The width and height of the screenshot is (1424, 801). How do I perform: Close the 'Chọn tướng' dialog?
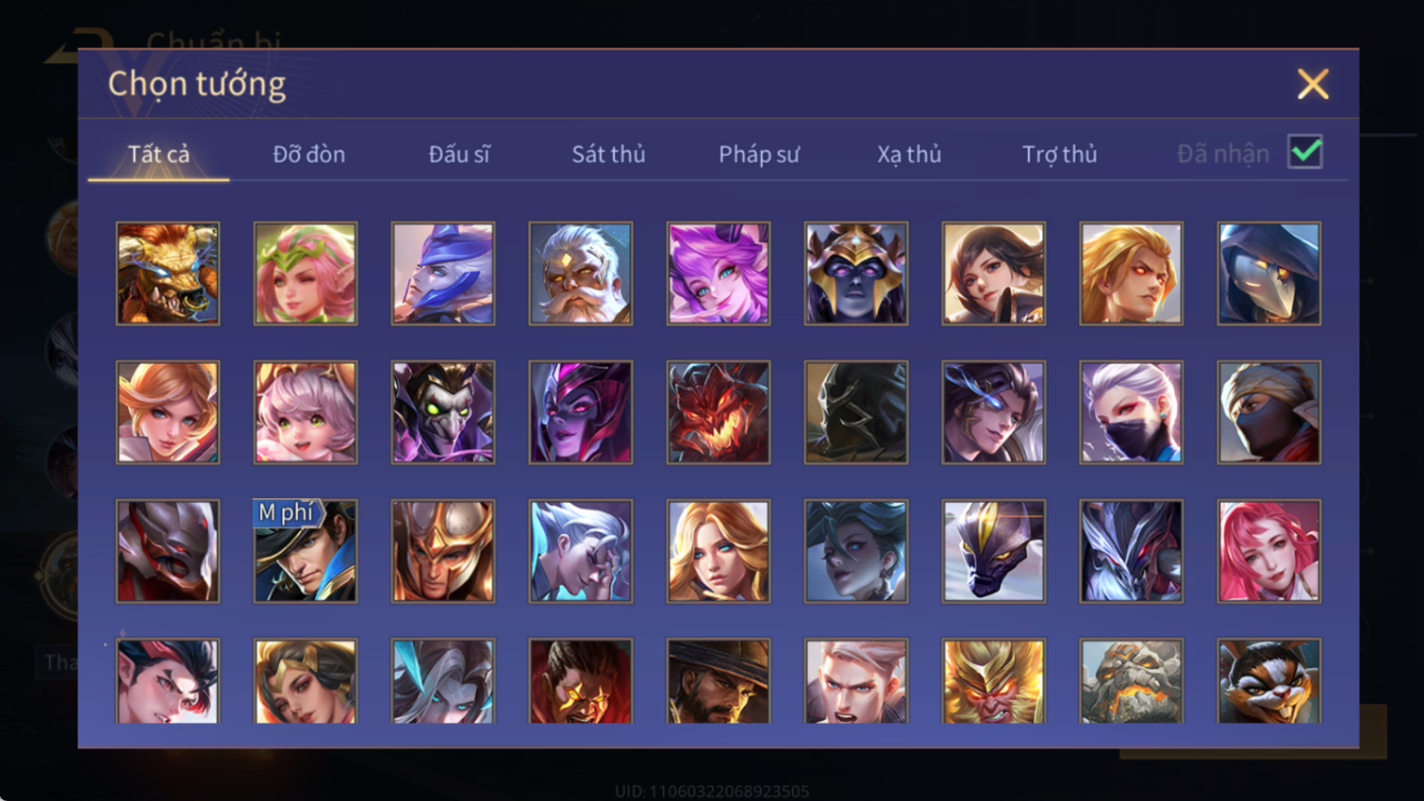[1313, 84]
